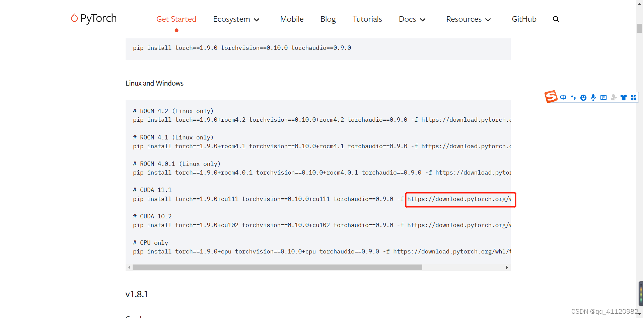
Task: Click the left arrow of code block scrollbar
Action: (129, 267)
